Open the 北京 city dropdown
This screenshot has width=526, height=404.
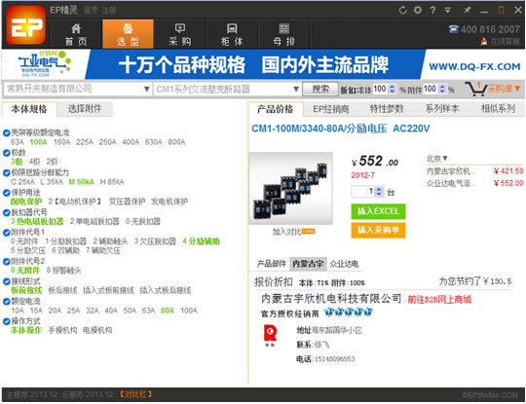(x=437, y=159)
